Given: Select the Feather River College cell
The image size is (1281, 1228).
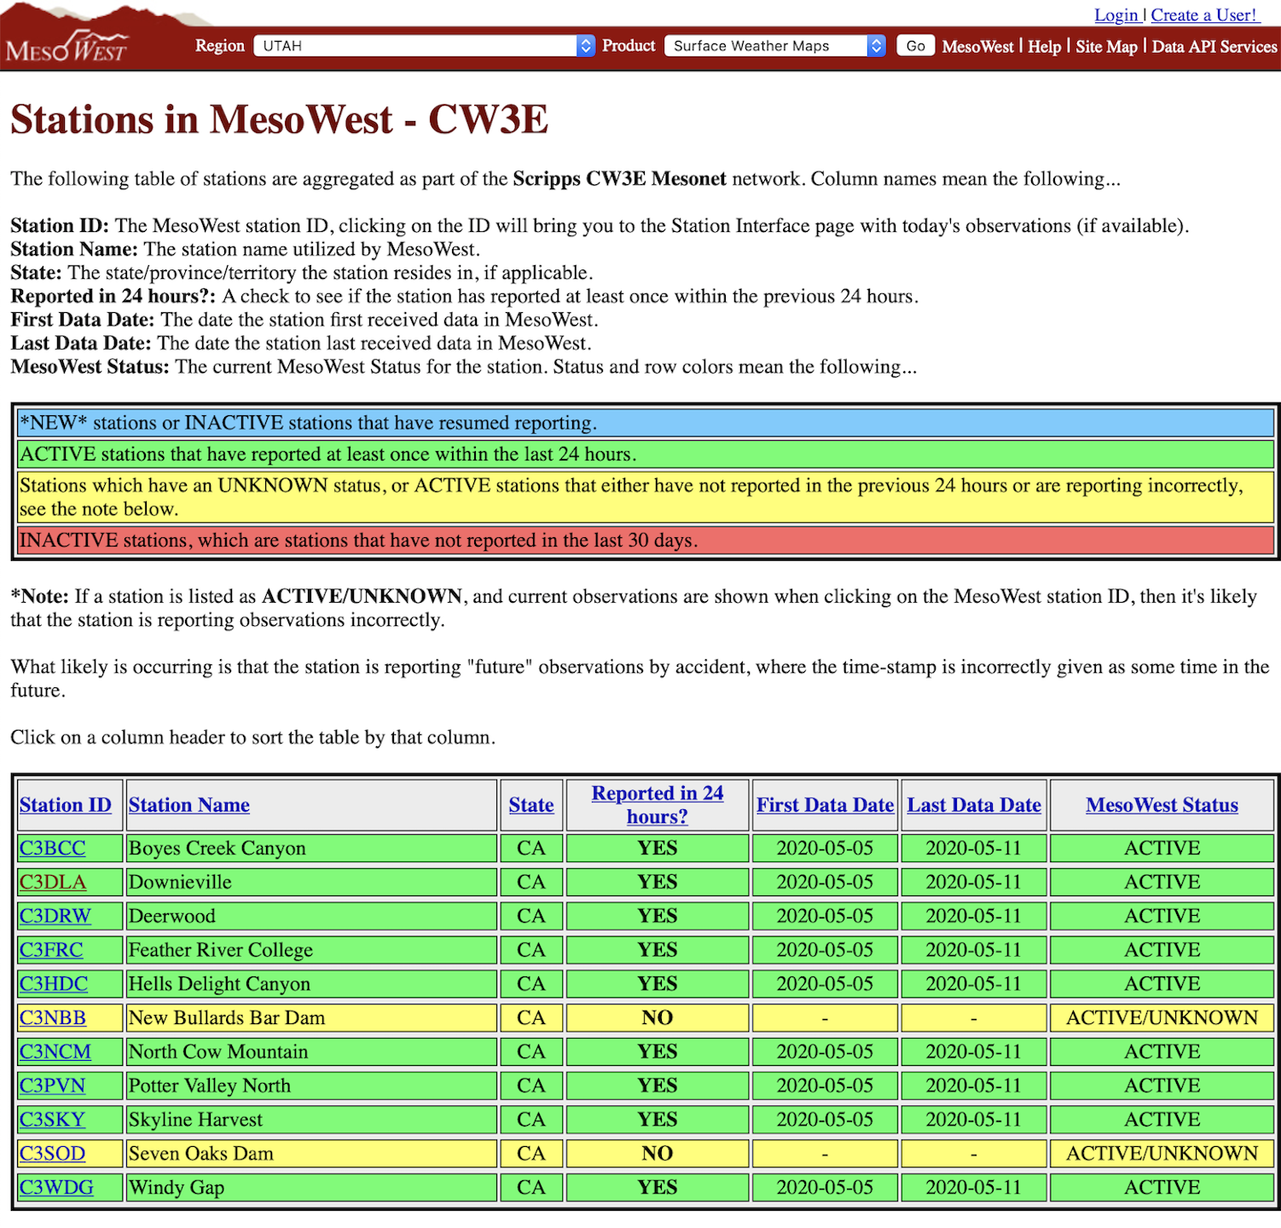Looking at the screenshot, I should [x=312, y=950].
